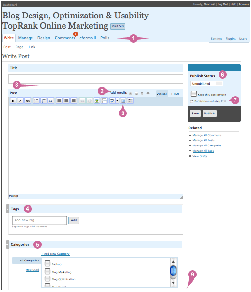This screenshot has width=251, height=292.
Task: Check the Blog Optimization category
Action: click(47, 278)
